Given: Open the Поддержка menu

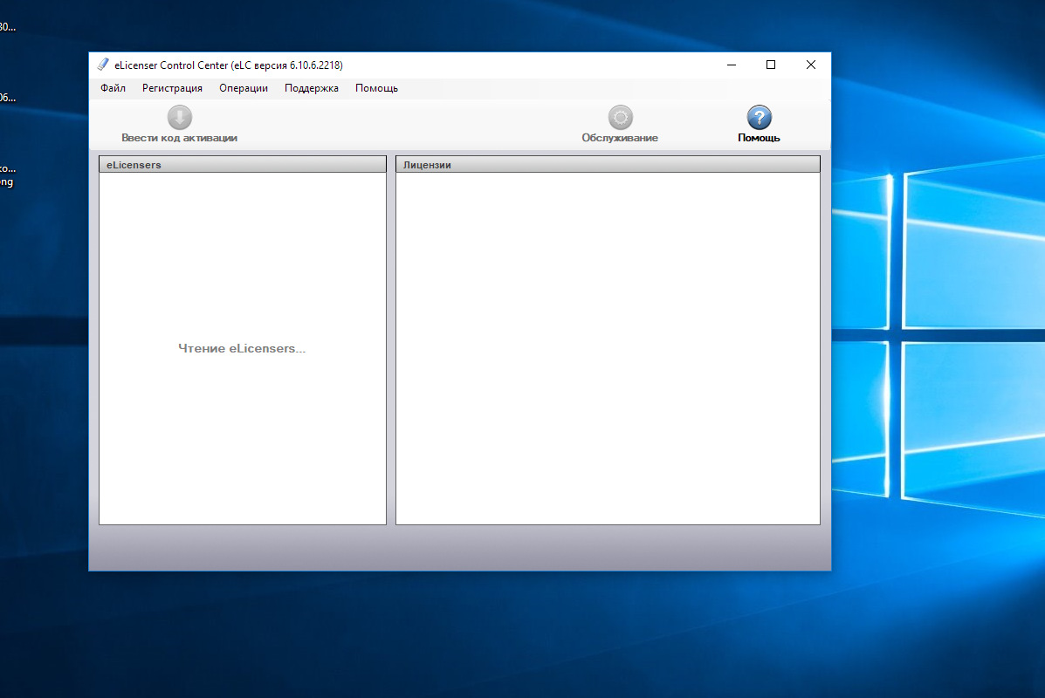Looking at the screenshot, I should (x=312, y=88).
